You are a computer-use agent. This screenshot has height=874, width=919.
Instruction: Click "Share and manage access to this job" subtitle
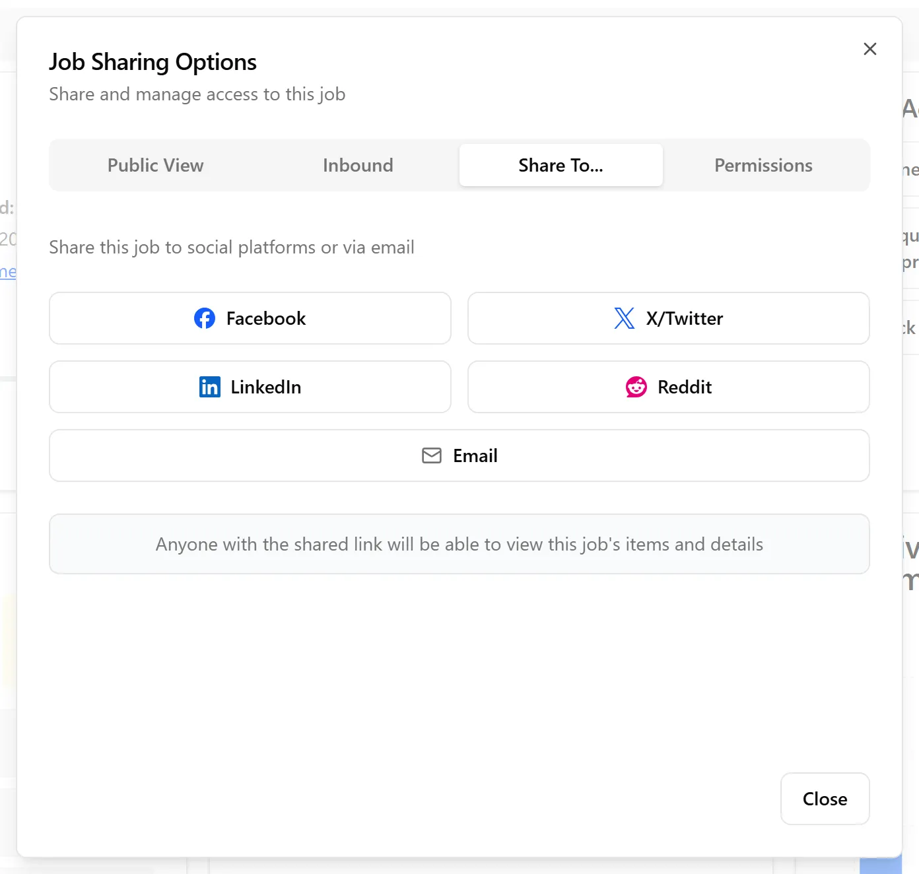point(197,94)
